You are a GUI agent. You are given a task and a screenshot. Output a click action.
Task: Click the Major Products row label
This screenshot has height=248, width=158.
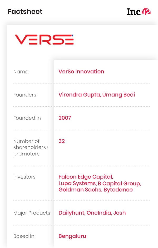click(32, 213)
